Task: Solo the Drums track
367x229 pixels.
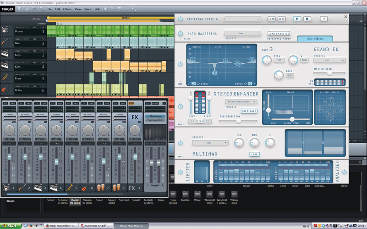Action: click(x=18, y=27)
